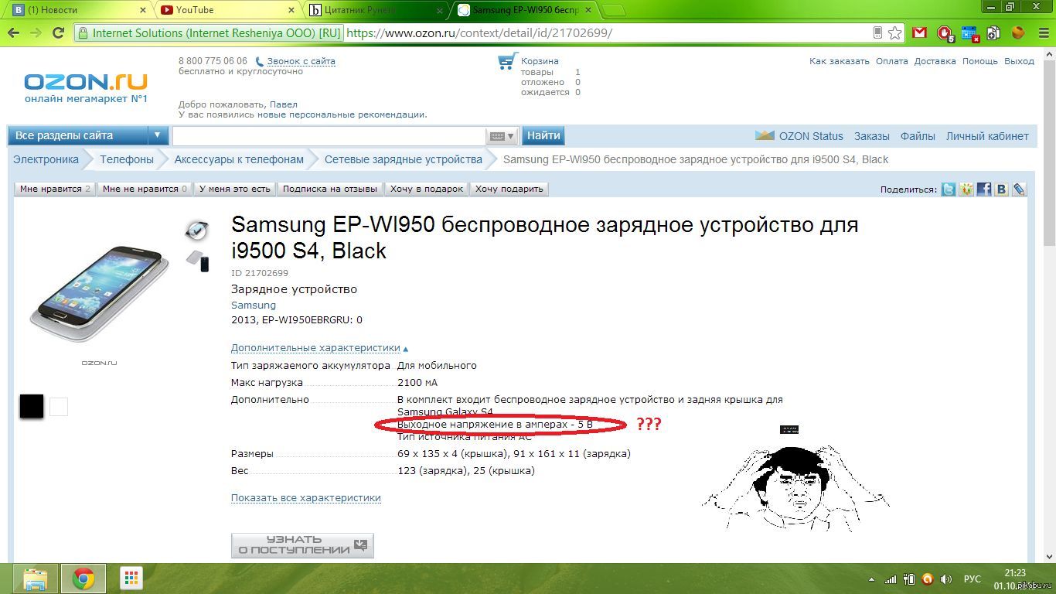Open the colorful grid app in taskbar
This screenshot has height=594, width=1056.
point(131,579)
